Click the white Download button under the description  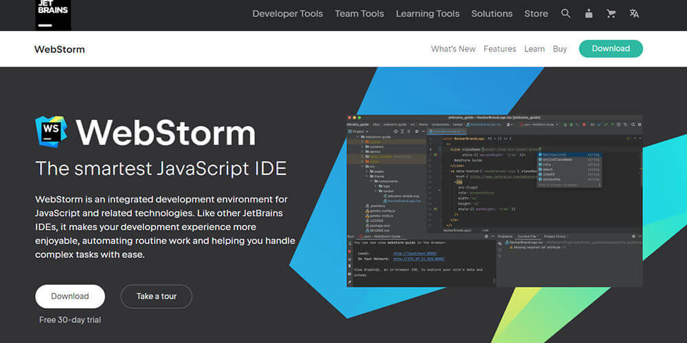[x=69, y=296]
